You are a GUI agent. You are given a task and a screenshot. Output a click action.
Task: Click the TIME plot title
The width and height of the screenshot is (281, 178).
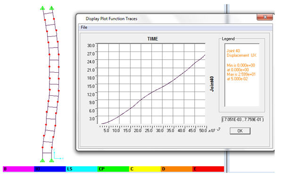(x=152, y=39)
